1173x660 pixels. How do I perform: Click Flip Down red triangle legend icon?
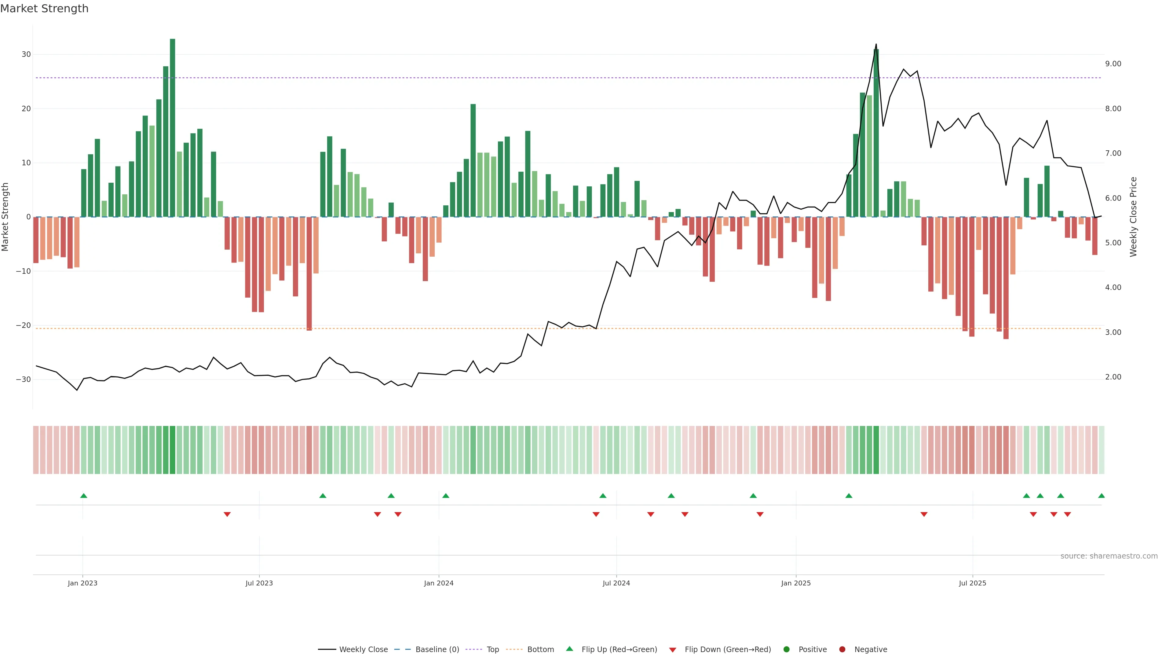[673, 650]
